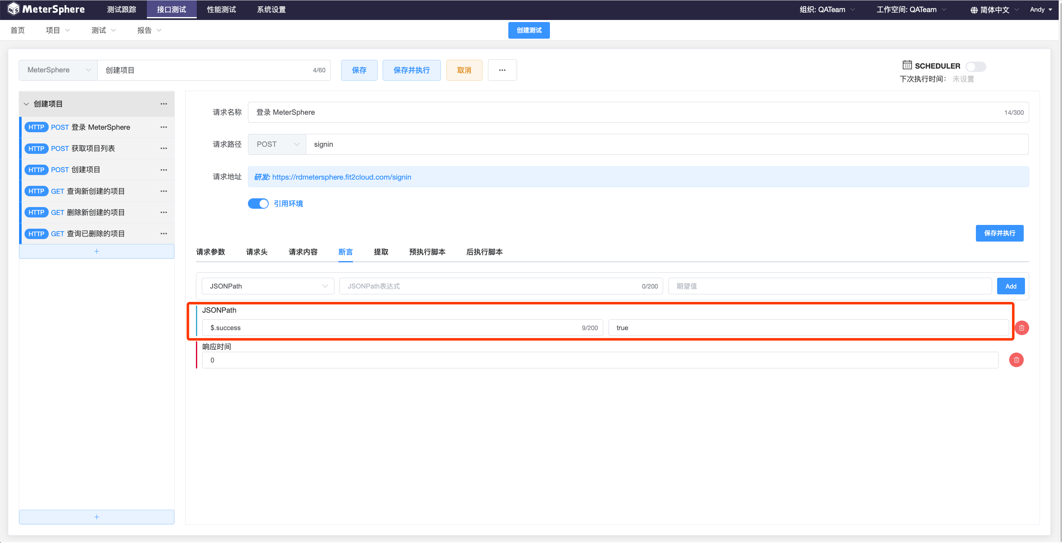Open the JSONPath assertion type dropdown
Screen dimensions: 1062x543
point(268,286)
